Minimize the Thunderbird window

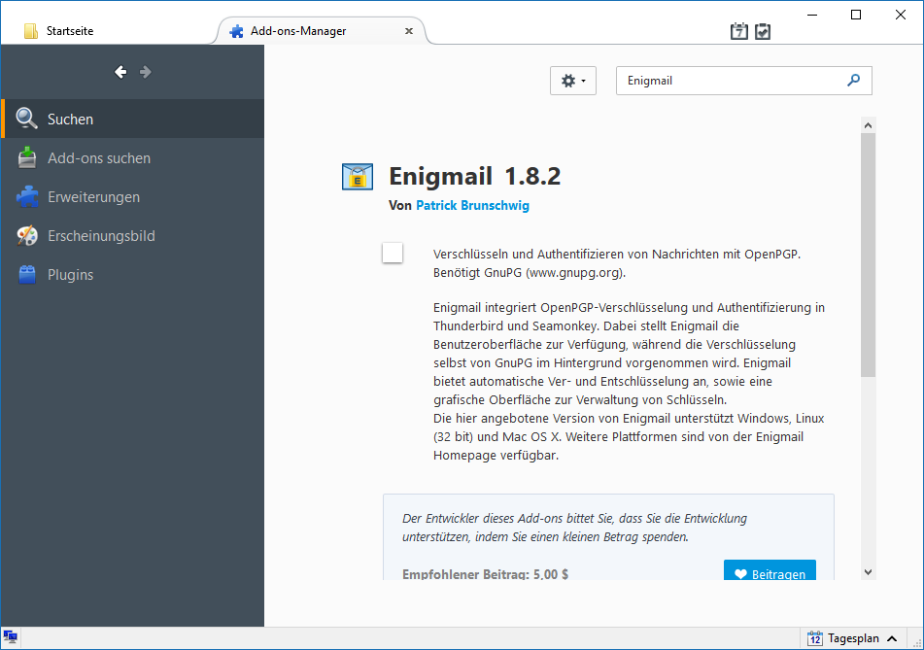coord(812,15)
